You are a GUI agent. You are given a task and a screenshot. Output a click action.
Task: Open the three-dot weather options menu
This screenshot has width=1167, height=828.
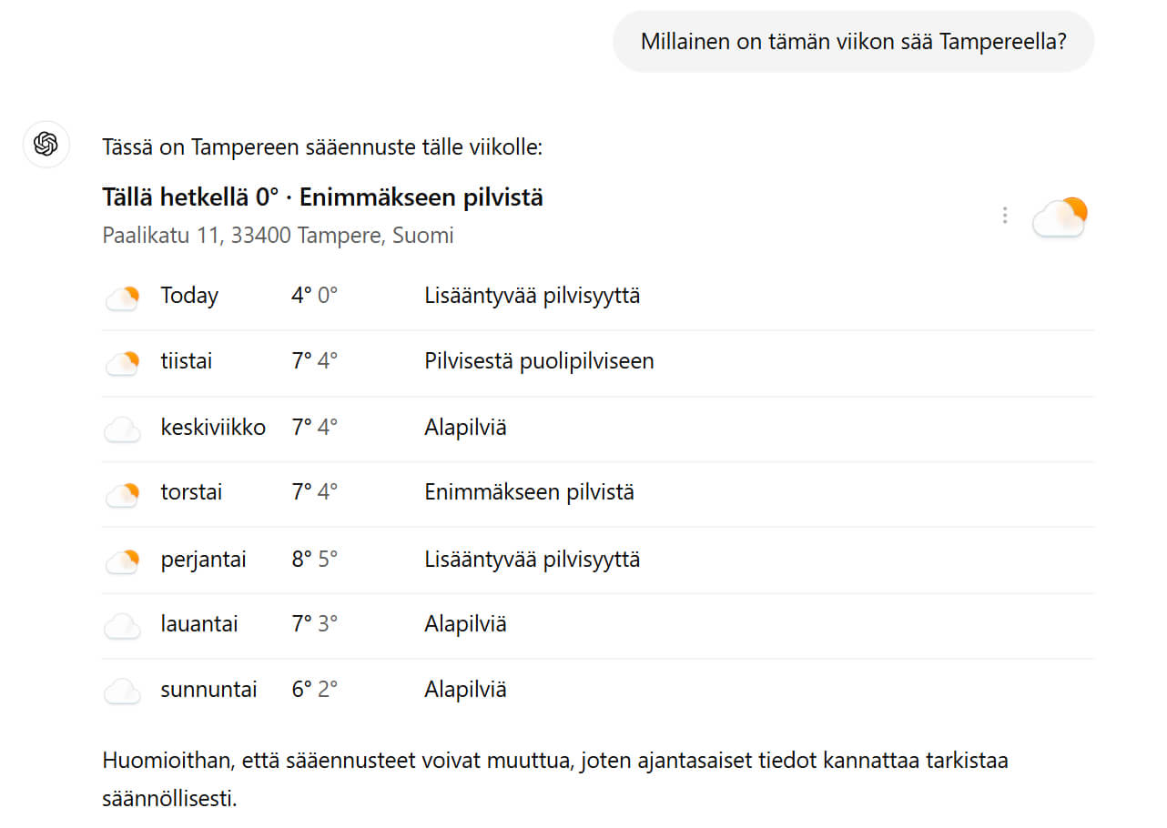[x=1004, y=215]
